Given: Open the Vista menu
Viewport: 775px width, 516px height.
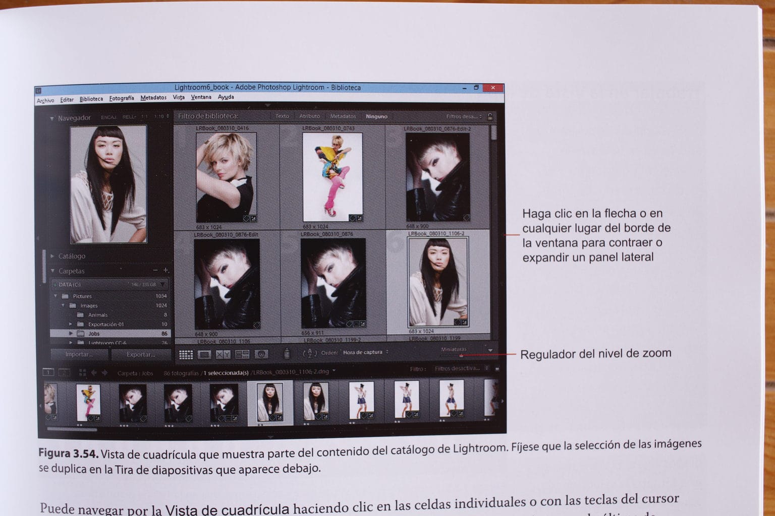Looking at the screenshot, I should 179,97.
